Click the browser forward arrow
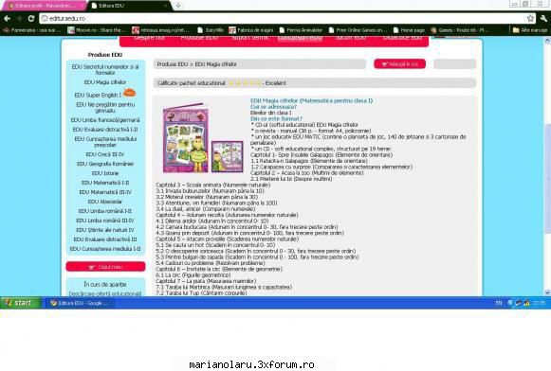Screen dimensions: 551x371 coord(19,19)
